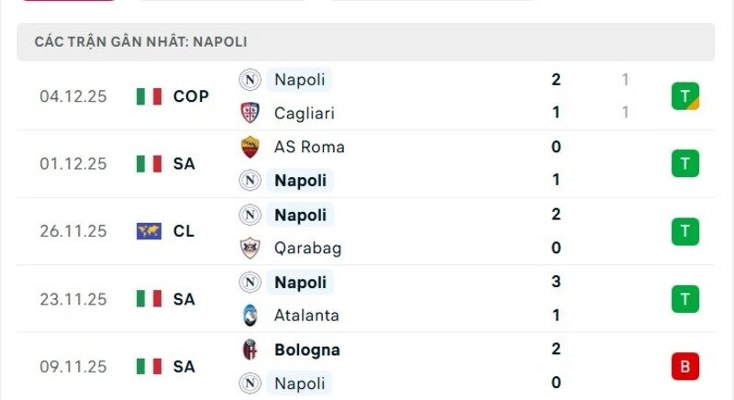The height and width of the screenshot is (400, 734).
Task: Click the 26.11.25 match date
Action: pyautogui.click(x=73, y=231)
